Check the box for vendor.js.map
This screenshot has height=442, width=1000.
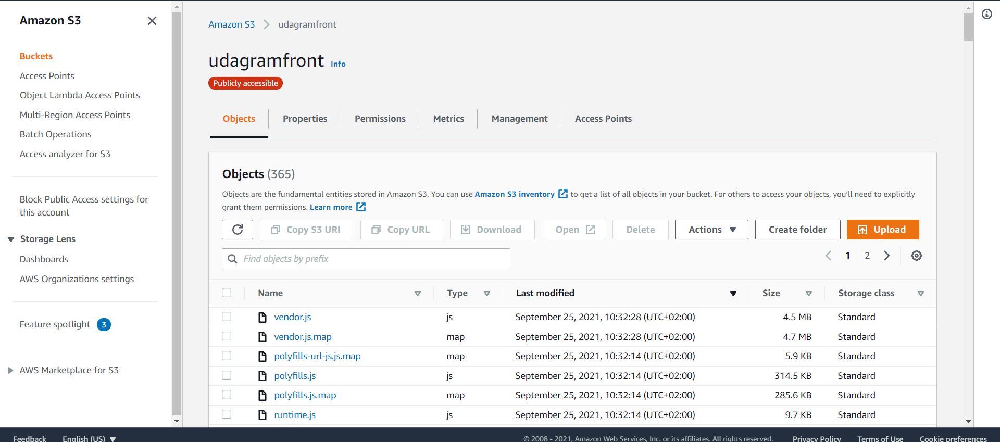pyautogui.click(x=227, y=336)
